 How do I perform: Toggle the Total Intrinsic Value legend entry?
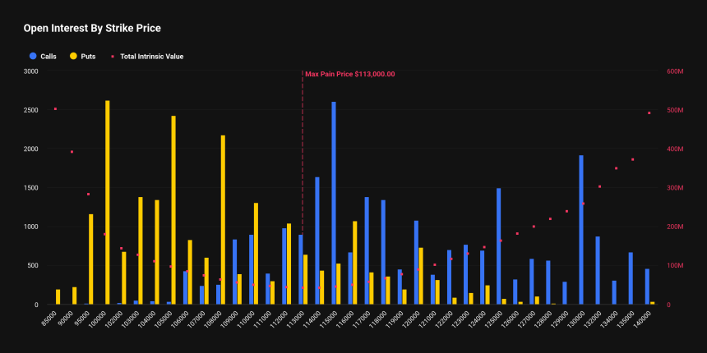pos(146,57)
